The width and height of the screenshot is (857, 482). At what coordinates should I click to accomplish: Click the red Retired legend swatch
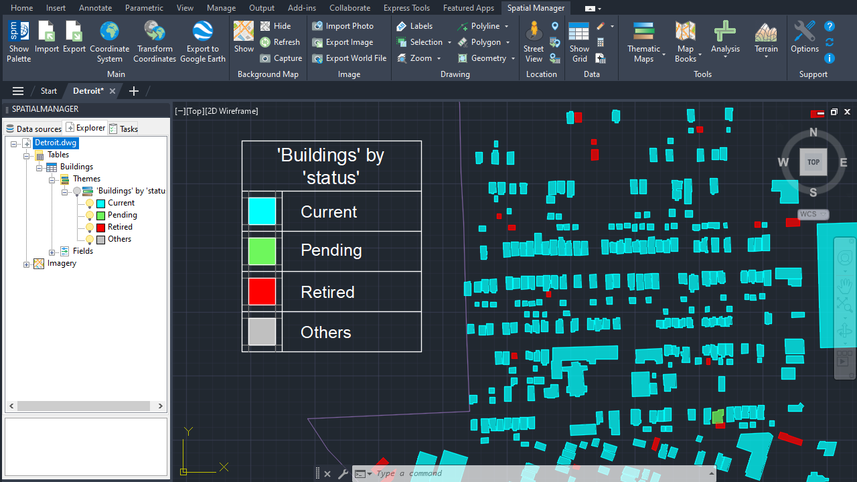(262, 292)
